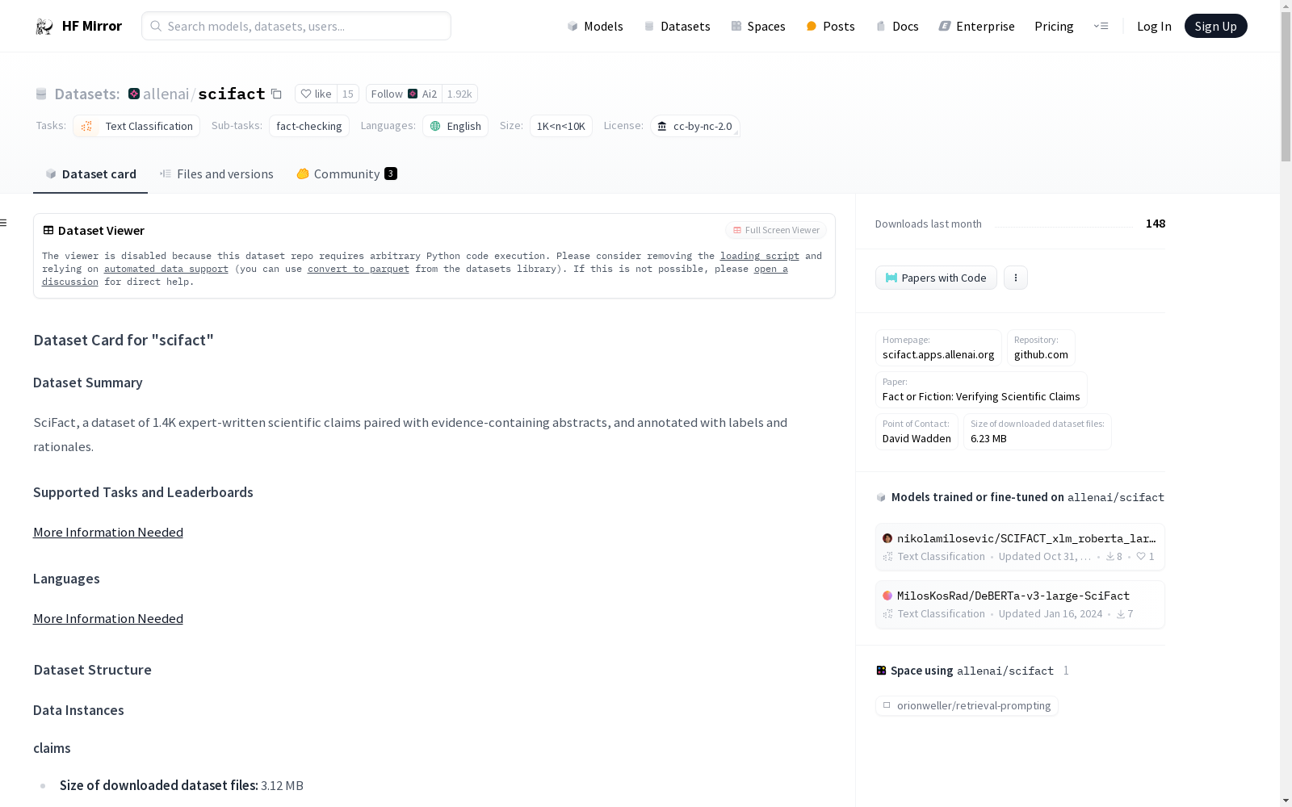
Task: Click the Papers with Code button
Action: 936,278
